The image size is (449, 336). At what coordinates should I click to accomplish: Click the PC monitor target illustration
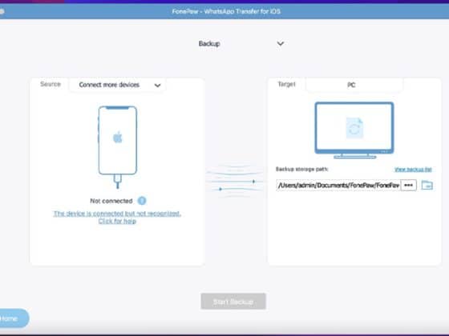point(354,130)
